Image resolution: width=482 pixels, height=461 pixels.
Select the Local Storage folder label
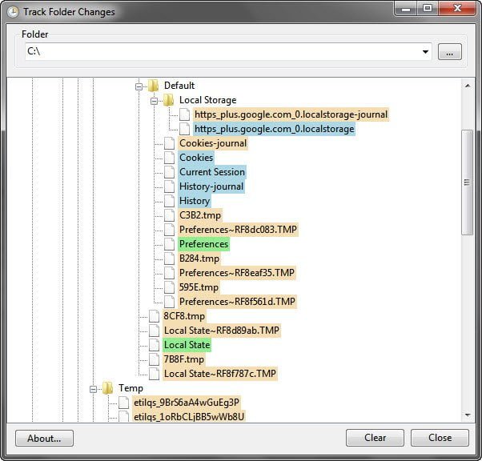(208, 100)
